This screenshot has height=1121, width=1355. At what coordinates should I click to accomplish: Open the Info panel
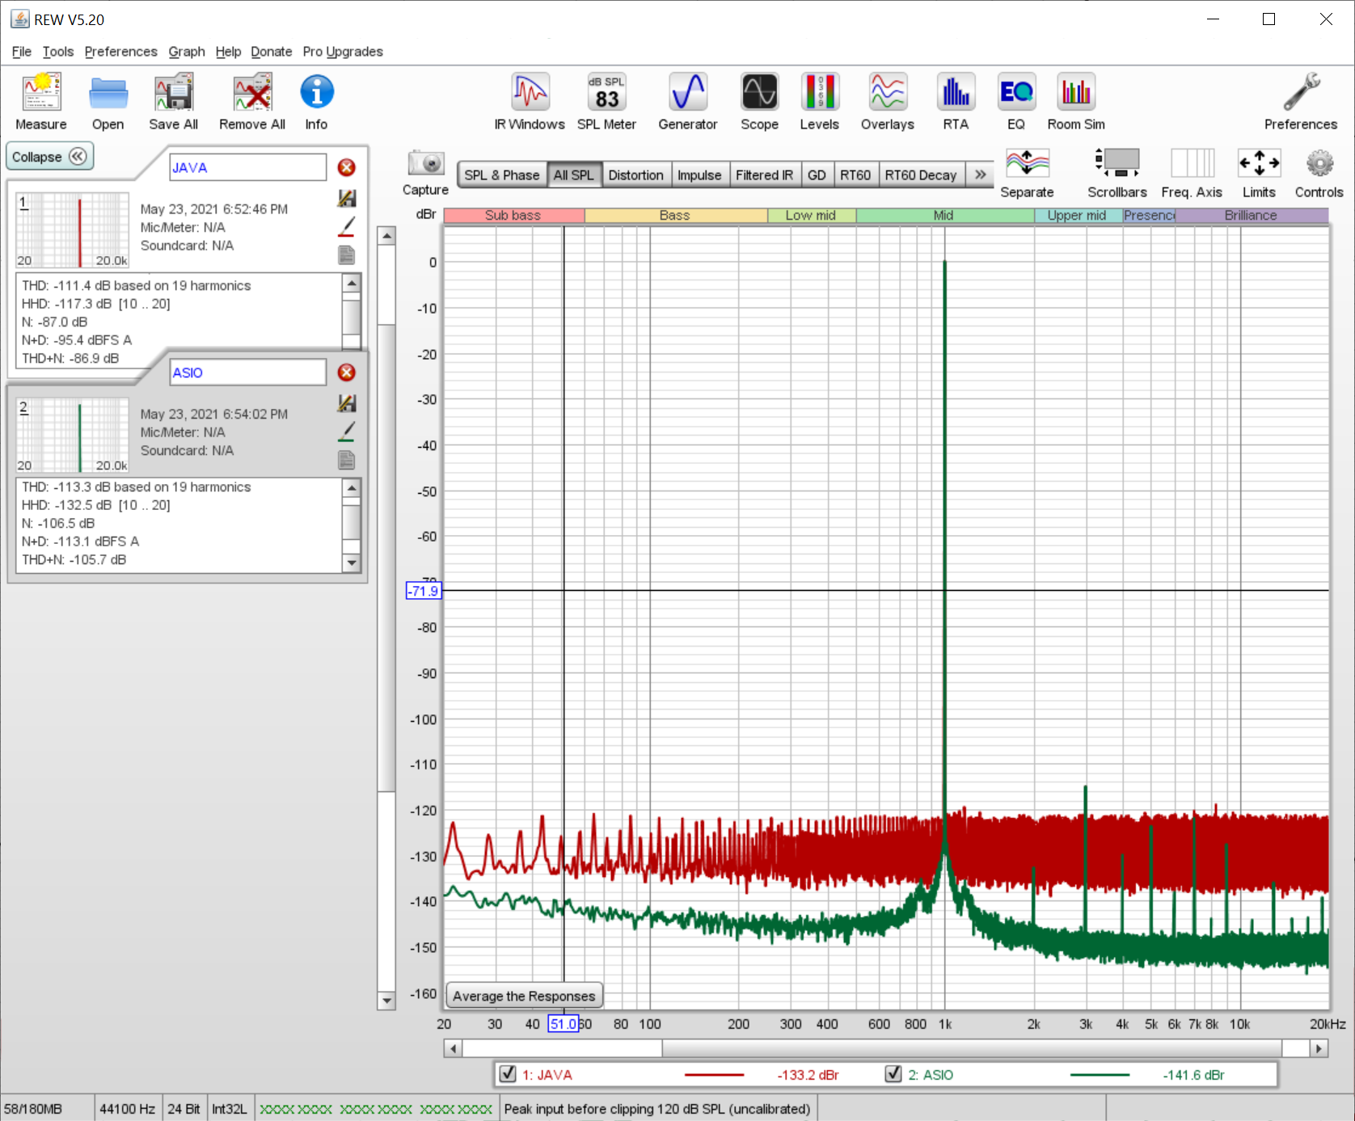click(316, 102)
